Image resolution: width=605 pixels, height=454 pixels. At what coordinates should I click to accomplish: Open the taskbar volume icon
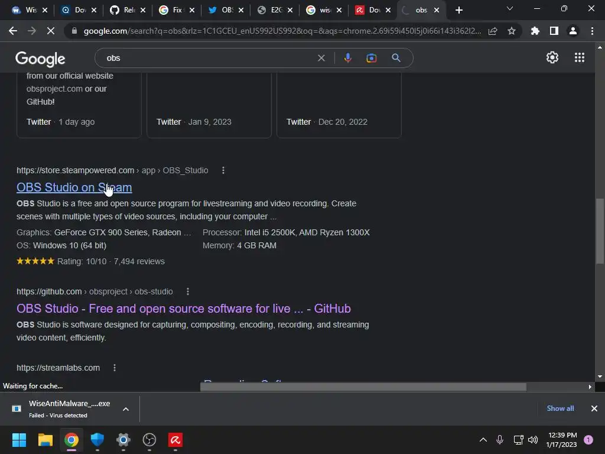(533, 440)
